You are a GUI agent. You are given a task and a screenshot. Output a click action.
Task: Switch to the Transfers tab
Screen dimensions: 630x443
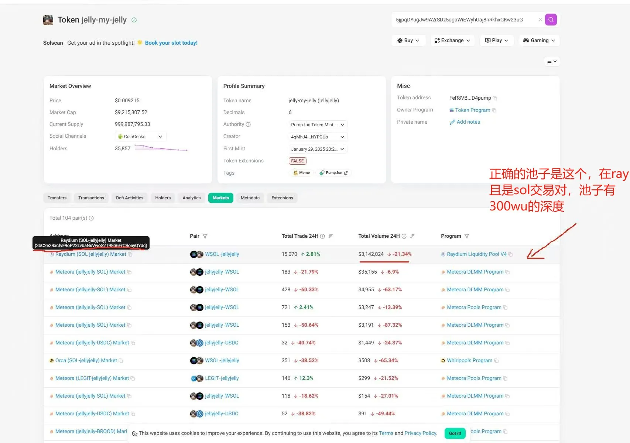tap(57, 198)
